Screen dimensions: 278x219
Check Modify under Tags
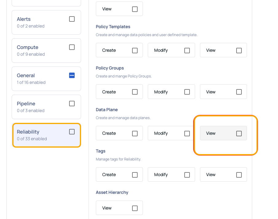187,175
